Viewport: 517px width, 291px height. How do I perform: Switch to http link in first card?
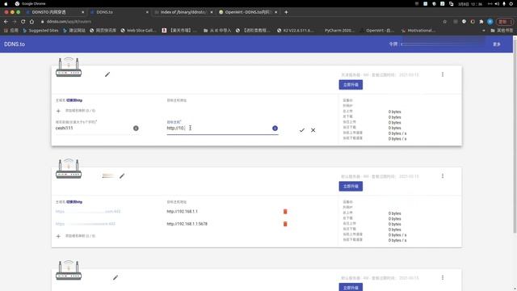tap(74, 100)
